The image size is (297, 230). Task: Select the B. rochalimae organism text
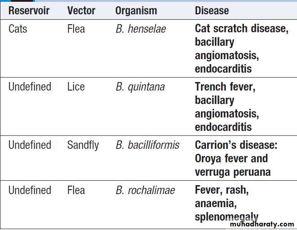pos(145,190)
